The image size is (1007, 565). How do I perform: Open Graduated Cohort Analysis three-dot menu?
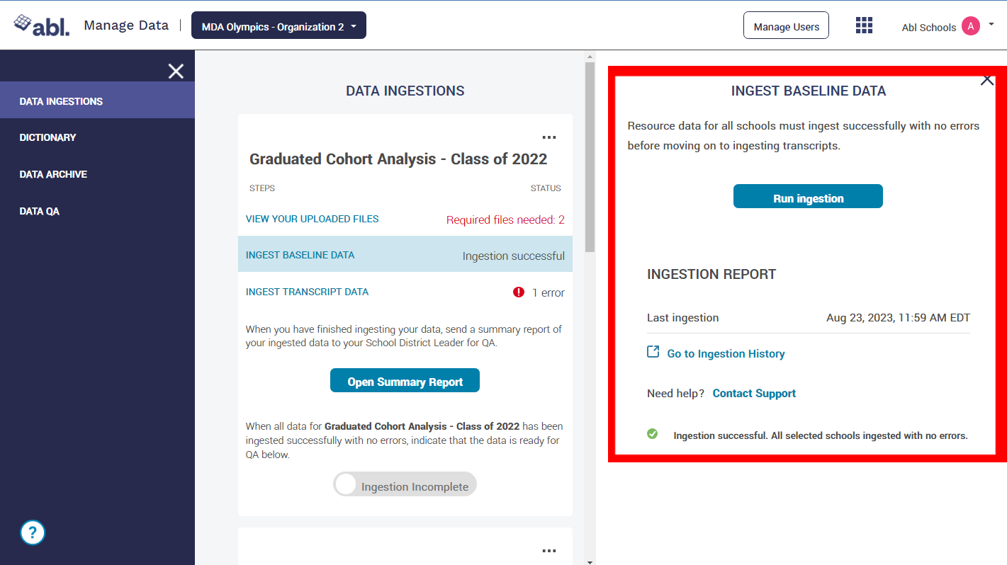[548, 137]
